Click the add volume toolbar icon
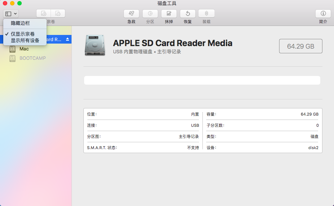Viewport: 334px width, 206px height. [43, 14]
